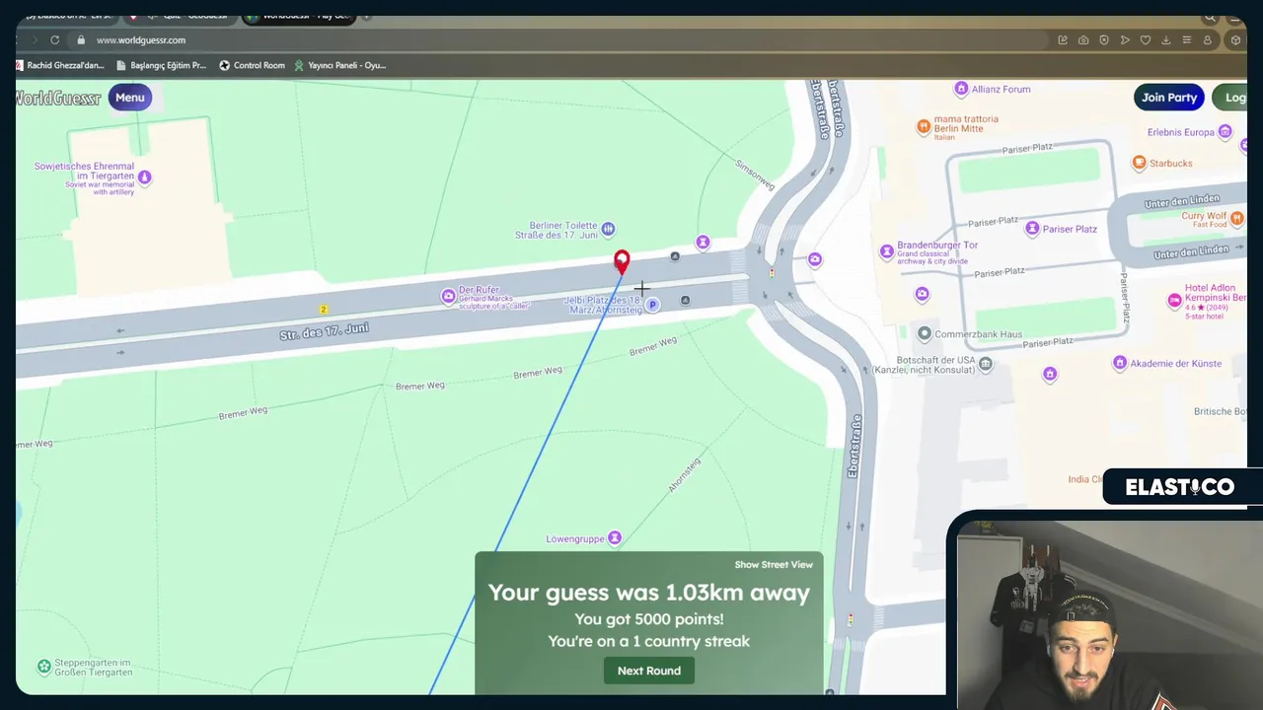Click the Simsonweg path label
1263x710 pixels.
[x=755, y=175]
